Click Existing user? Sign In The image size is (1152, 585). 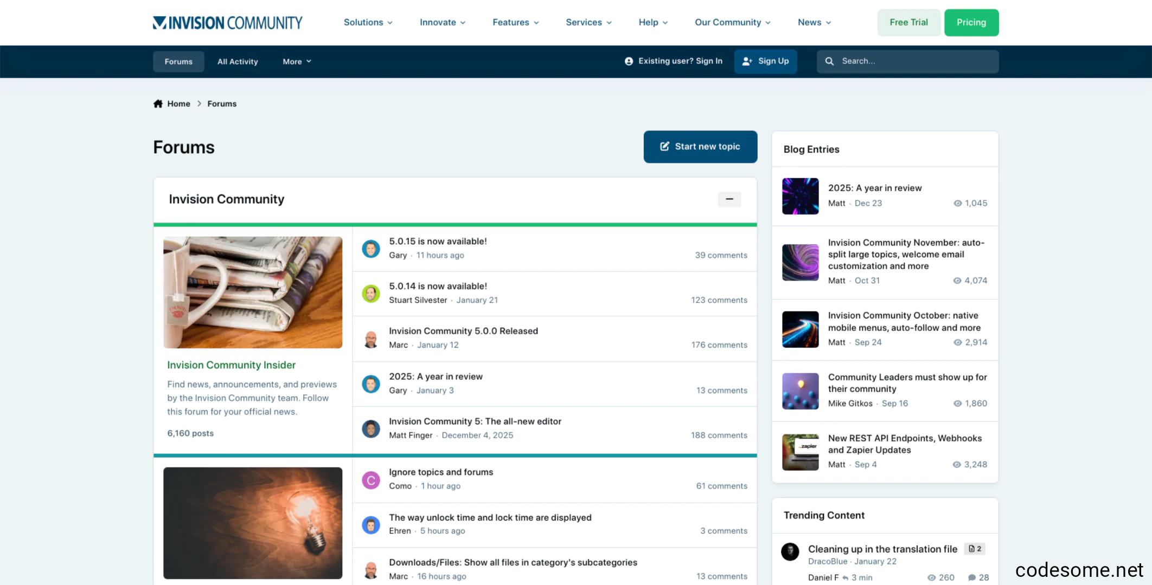click(x=673, y=61)
